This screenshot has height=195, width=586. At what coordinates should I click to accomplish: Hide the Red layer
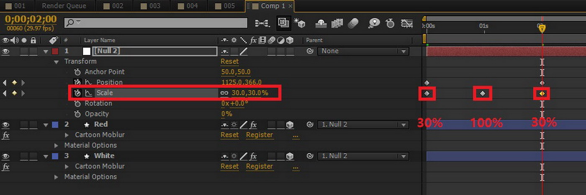pyautogui.click(x=6, y=124)
